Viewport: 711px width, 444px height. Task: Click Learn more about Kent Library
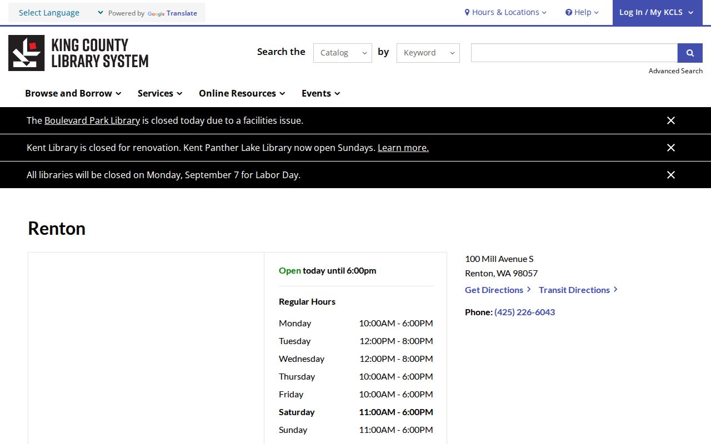coord(403,148)
